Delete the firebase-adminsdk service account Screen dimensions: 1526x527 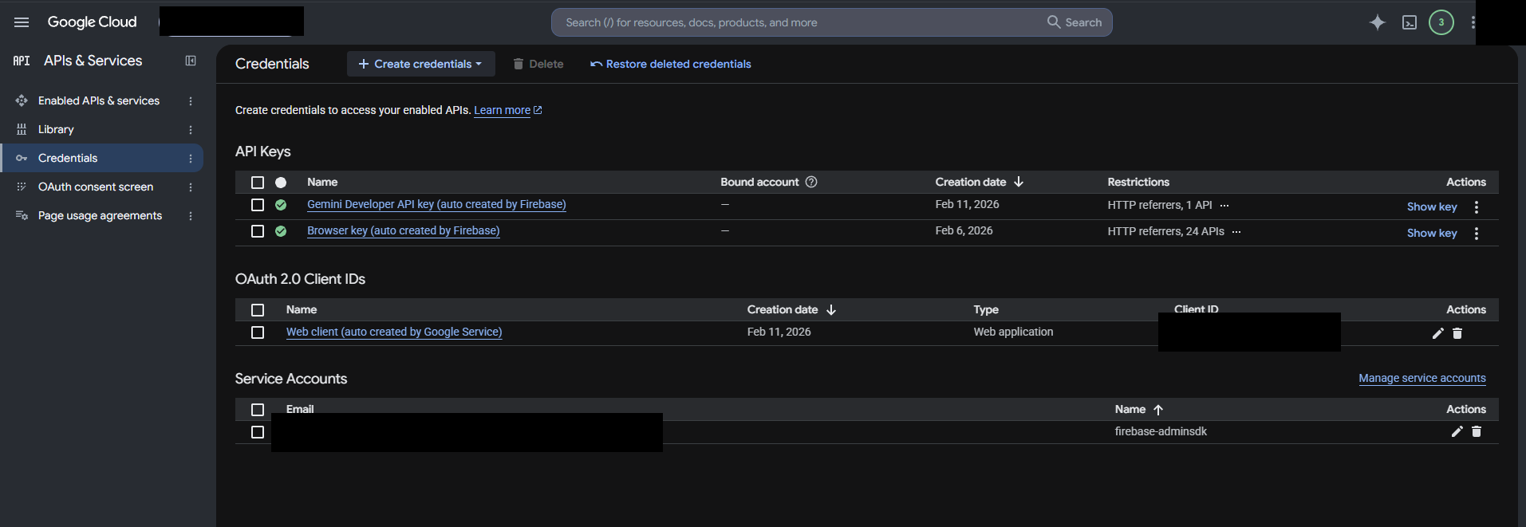click(1477, 431)
